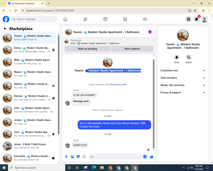Open the notifications bell with badge
213x171 pixels.
point(196,19)
